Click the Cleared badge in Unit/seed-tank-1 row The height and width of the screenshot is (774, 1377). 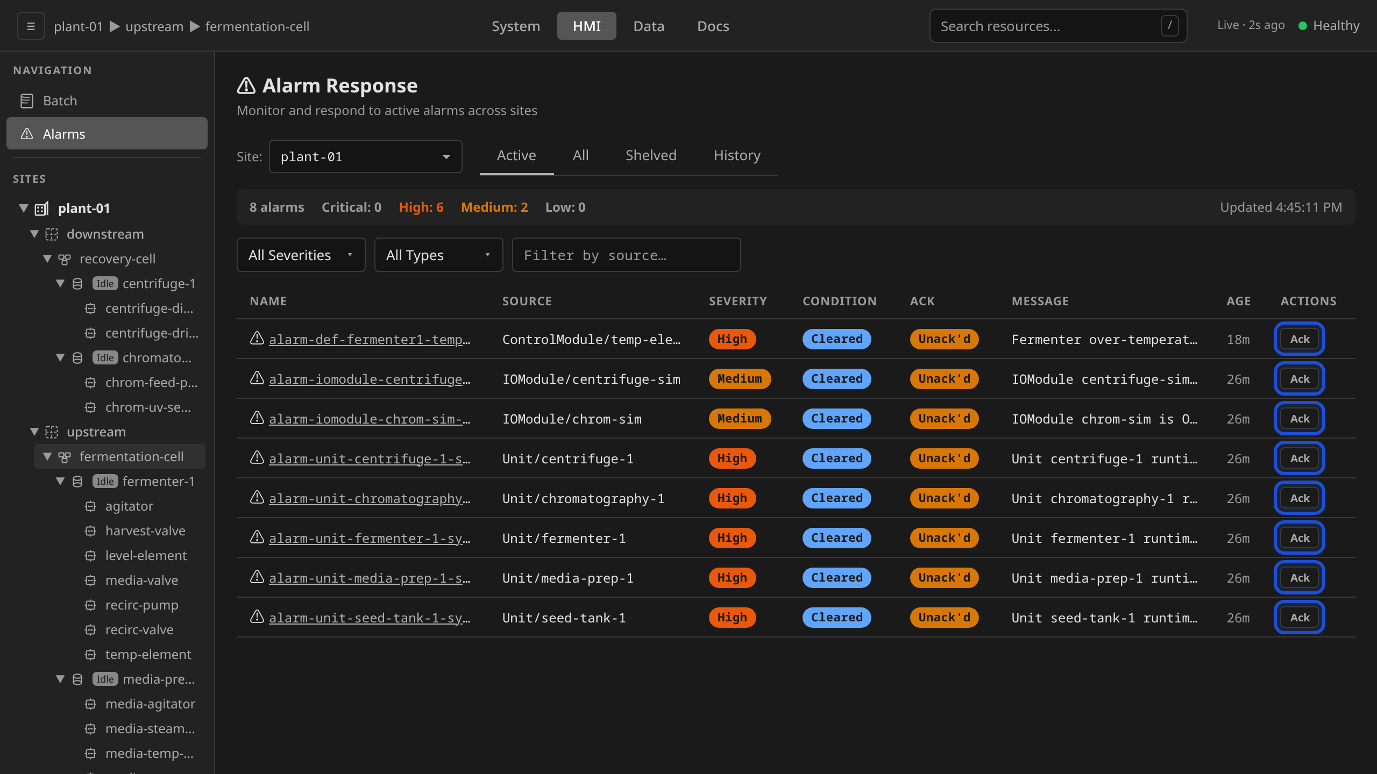pyautogui.click(x=836, y=618)
